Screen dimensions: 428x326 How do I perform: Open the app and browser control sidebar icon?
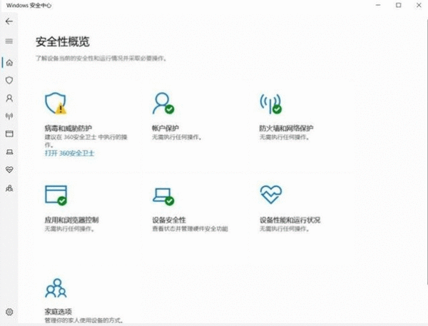[x=9, y=133]
